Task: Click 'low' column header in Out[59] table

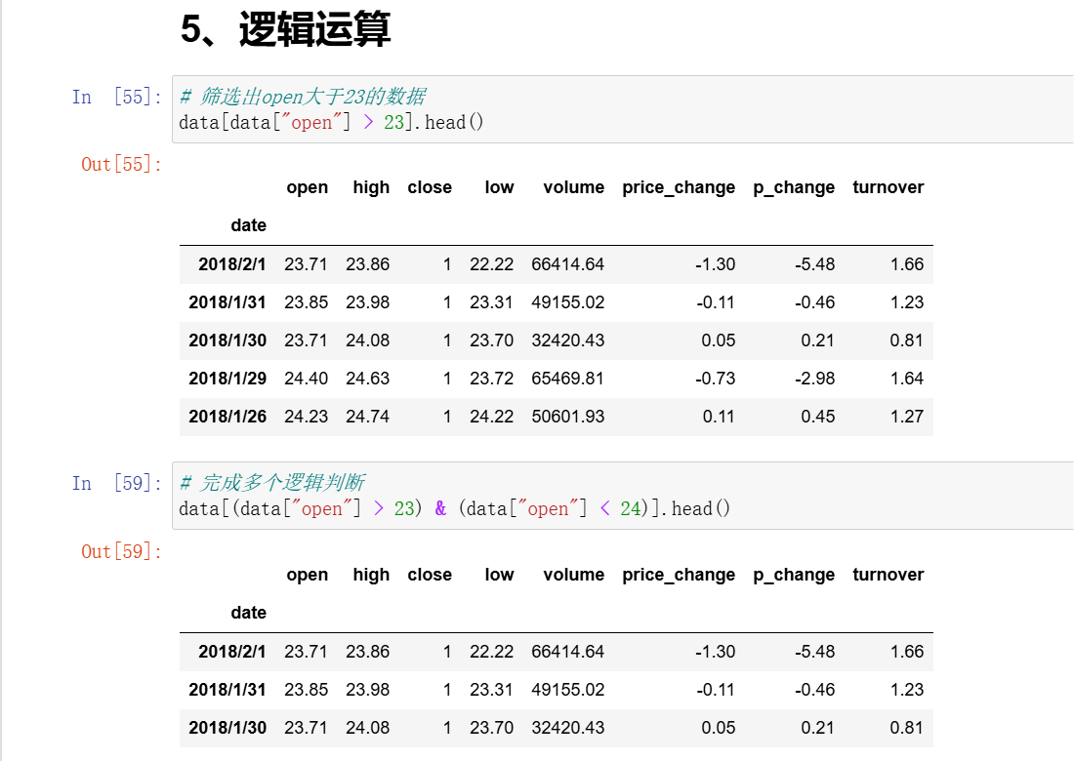Action: 499,575
